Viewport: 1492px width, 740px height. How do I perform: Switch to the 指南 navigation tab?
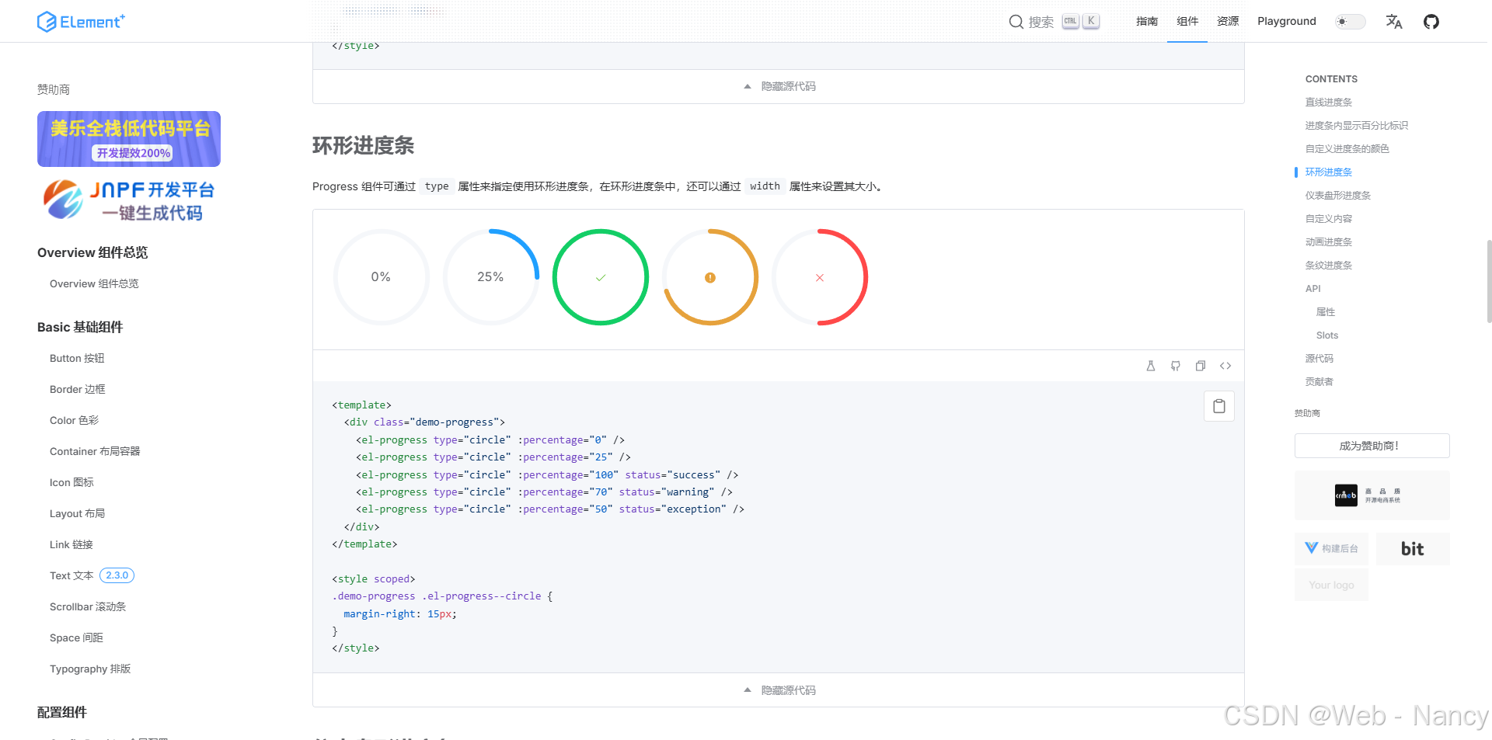1147,21
